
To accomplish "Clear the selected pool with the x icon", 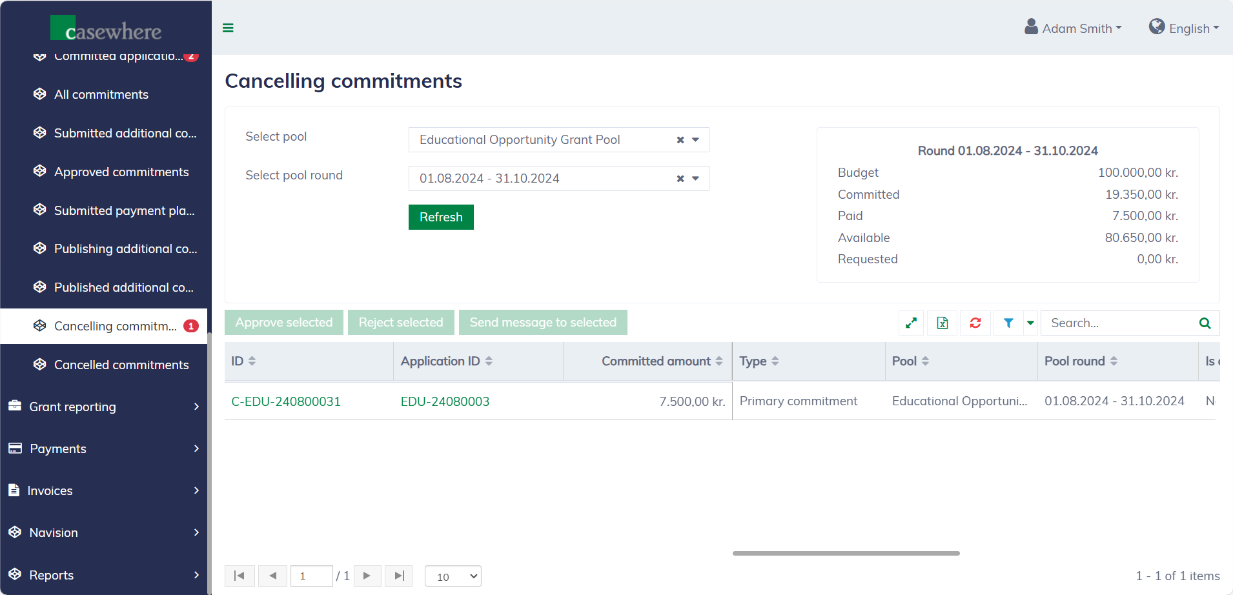I will 680,140.
